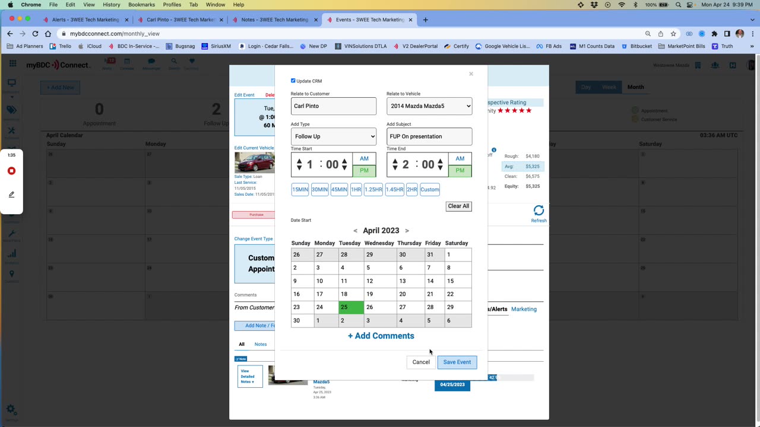The height and width of the screenshot is (427, 760).
Task: Edit the Relate to Customer field
Action: [x=333, y=106]
